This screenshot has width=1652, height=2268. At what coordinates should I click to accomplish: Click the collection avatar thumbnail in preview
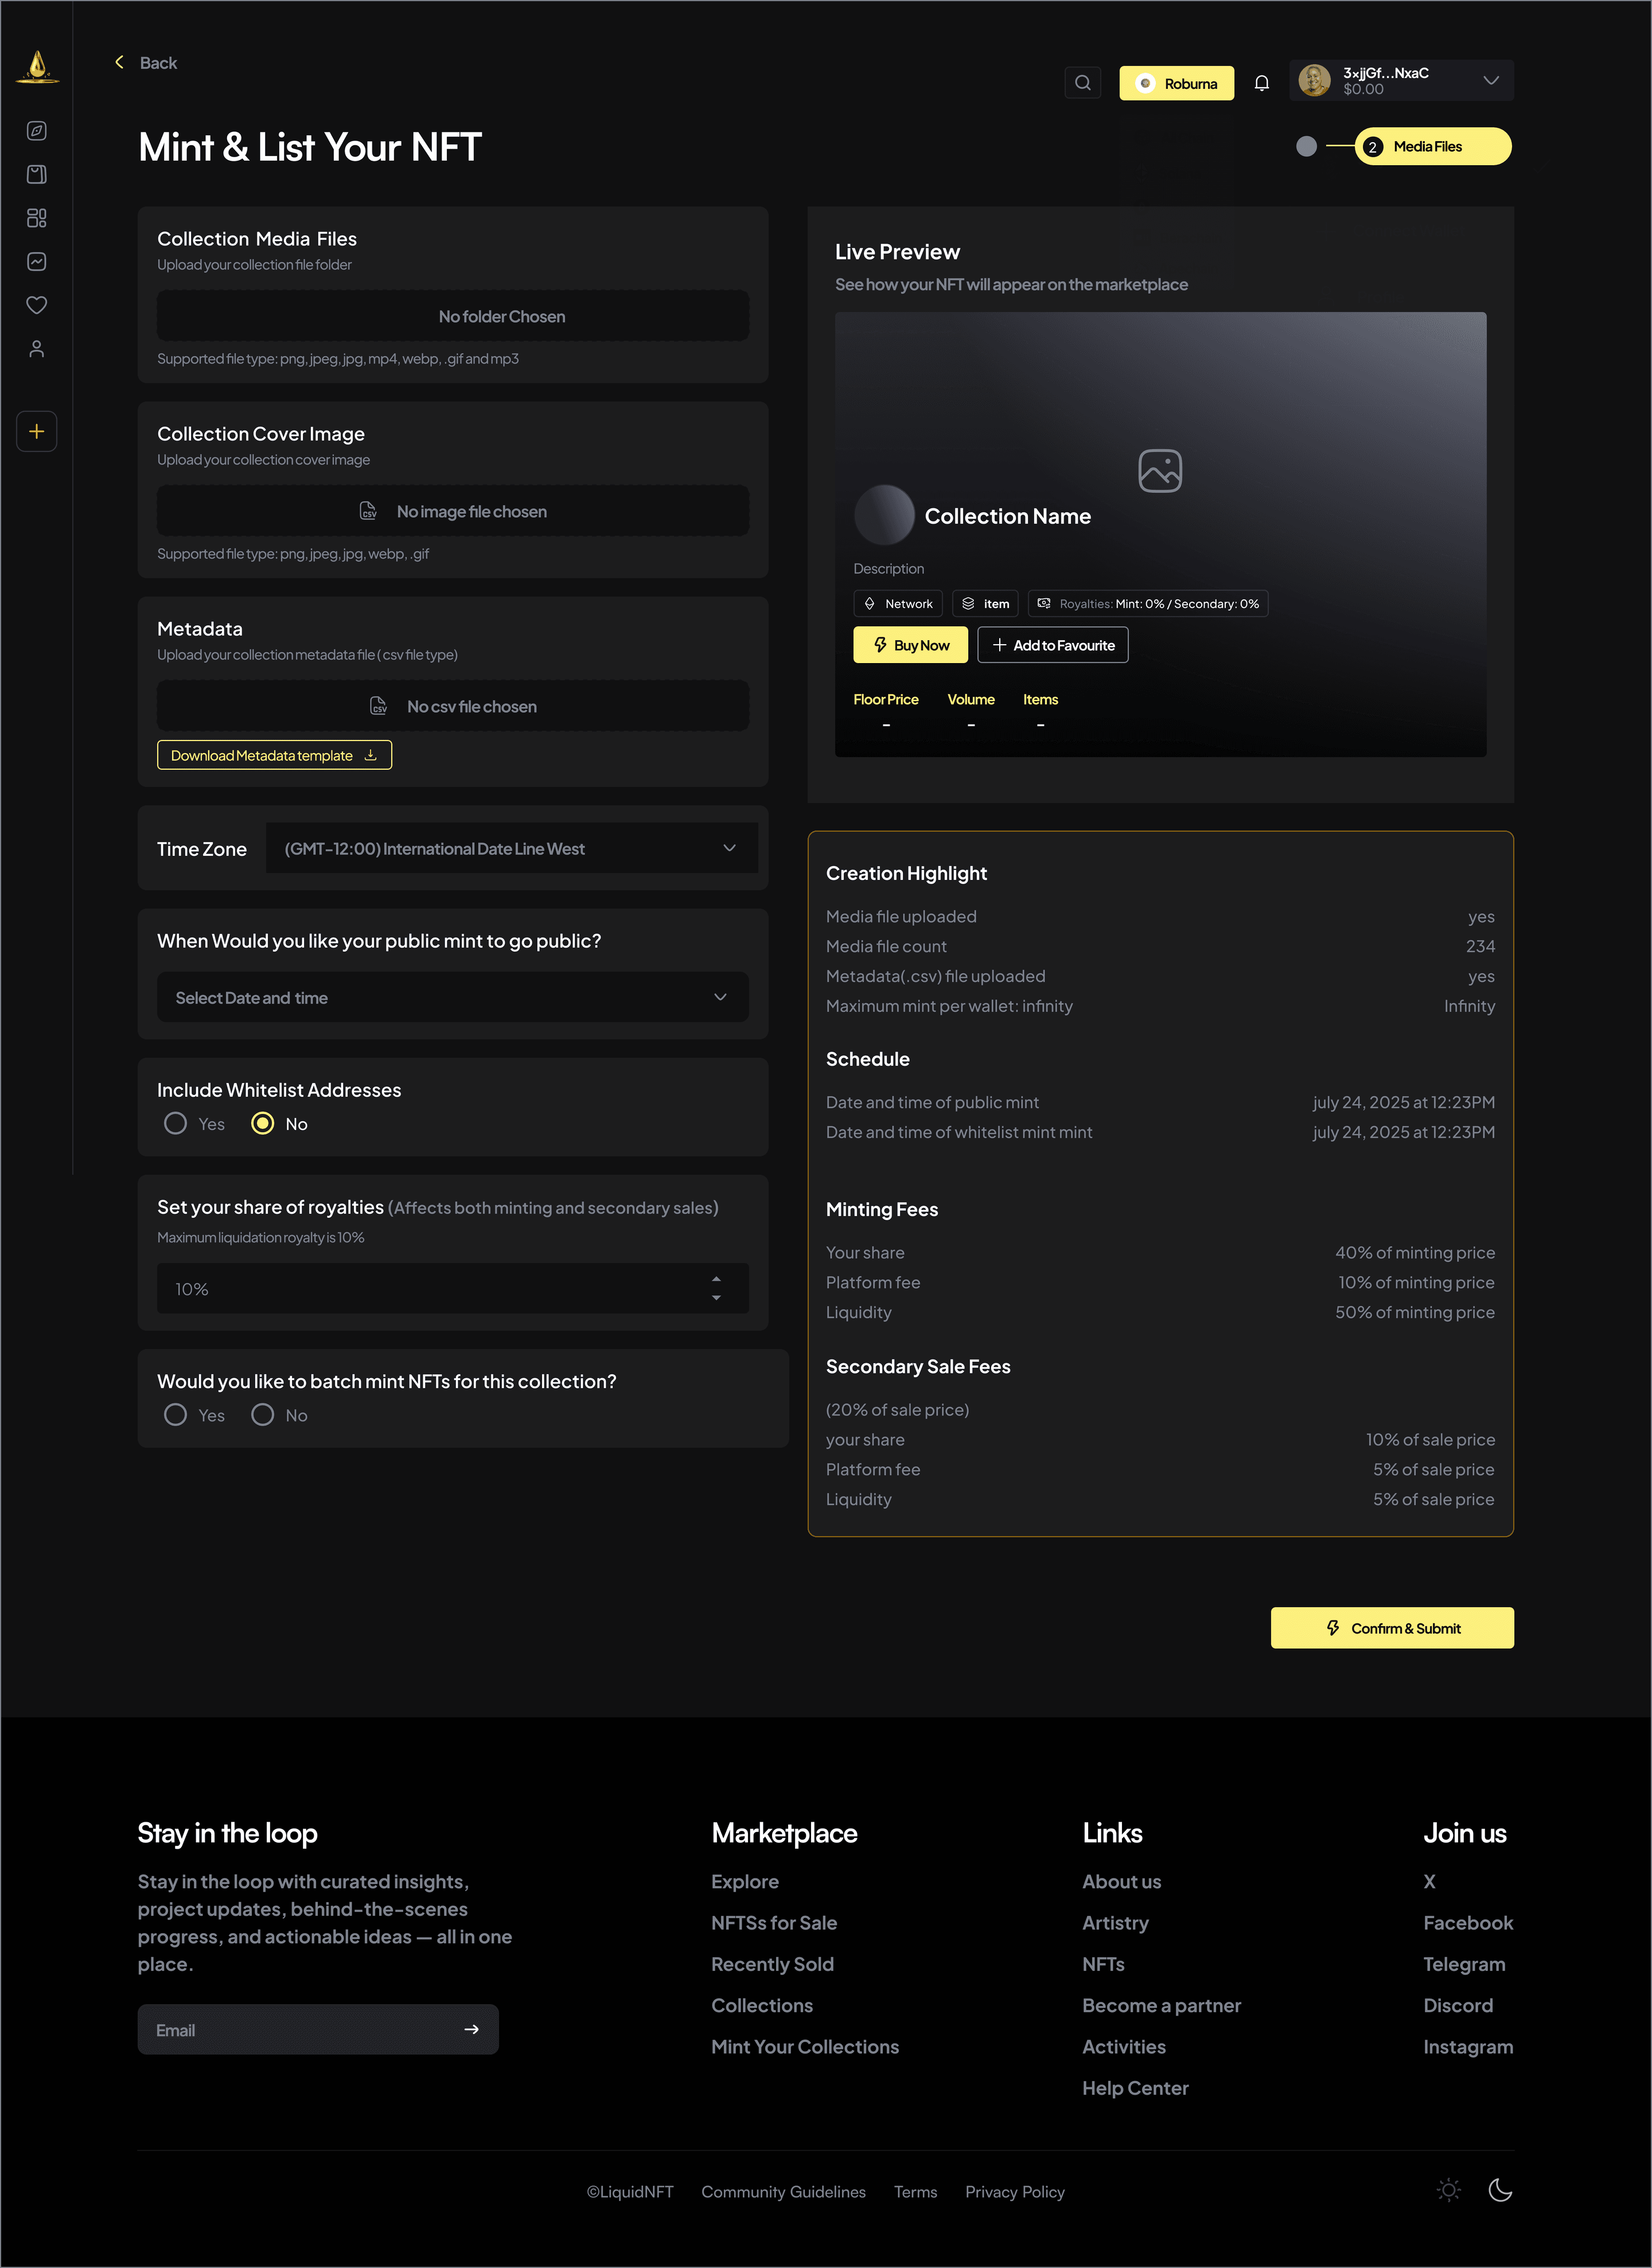pyautogui.click(x=884, y=514)
